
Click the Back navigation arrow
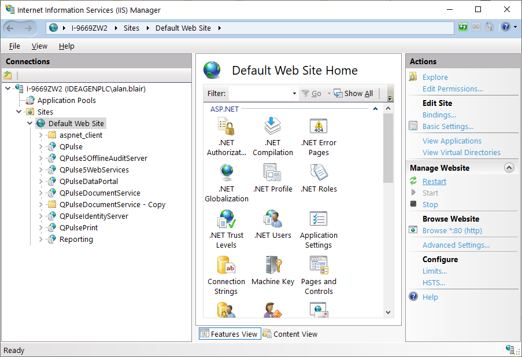10,28
